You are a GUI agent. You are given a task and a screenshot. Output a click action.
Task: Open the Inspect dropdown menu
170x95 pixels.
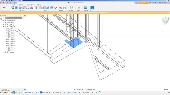(79, 10)
